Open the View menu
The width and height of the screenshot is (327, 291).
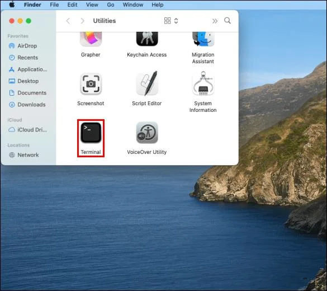92,4
